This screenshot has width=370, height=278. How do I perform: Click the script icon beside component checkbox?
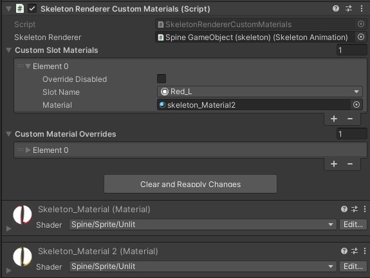click(x=20, y=9)
